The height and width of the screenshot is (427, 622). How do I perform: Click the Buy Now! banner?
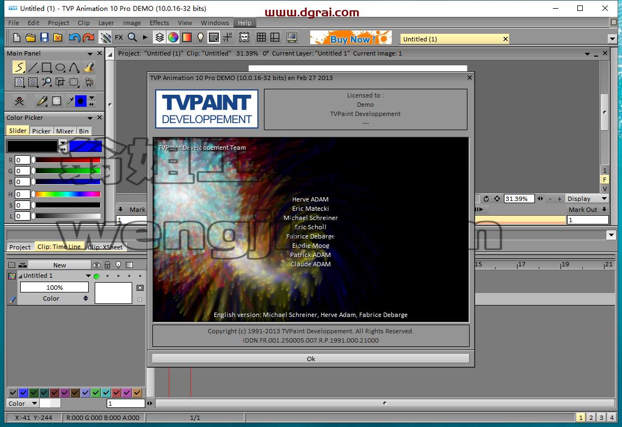tap(350, 38)
